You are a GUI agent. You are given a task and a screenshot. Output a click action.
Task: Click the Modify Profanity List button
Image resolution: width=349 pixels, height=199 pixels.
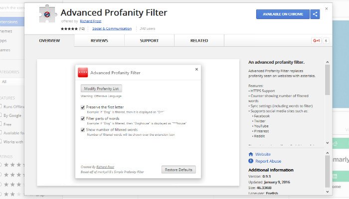(101, 89)
